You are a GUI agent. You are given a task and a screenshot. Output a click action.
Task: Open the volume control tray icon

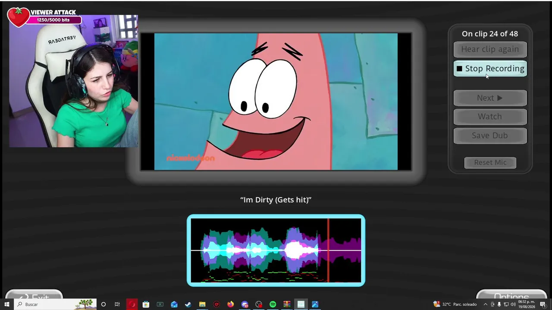513,304
